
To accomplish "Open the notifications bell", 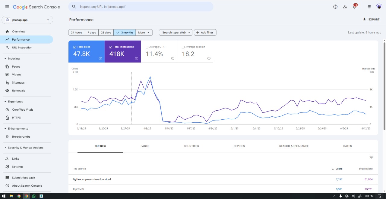I will pos(355,7).
